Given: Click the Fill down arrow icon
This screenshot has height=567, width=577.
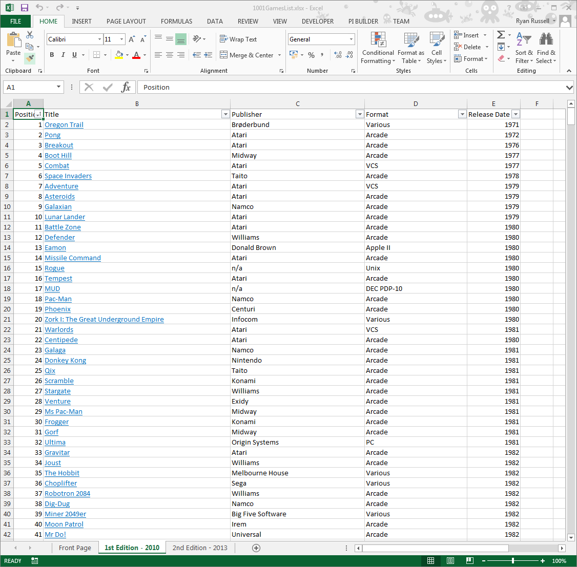Looking at the screenshot, I should click(501, 47).
